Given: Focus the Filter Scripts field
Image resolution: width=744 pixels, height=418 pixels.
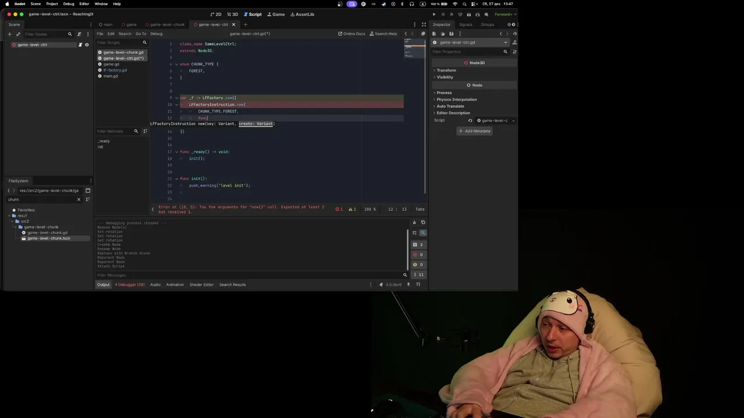Looking at the screenshot, I should 121,42.
